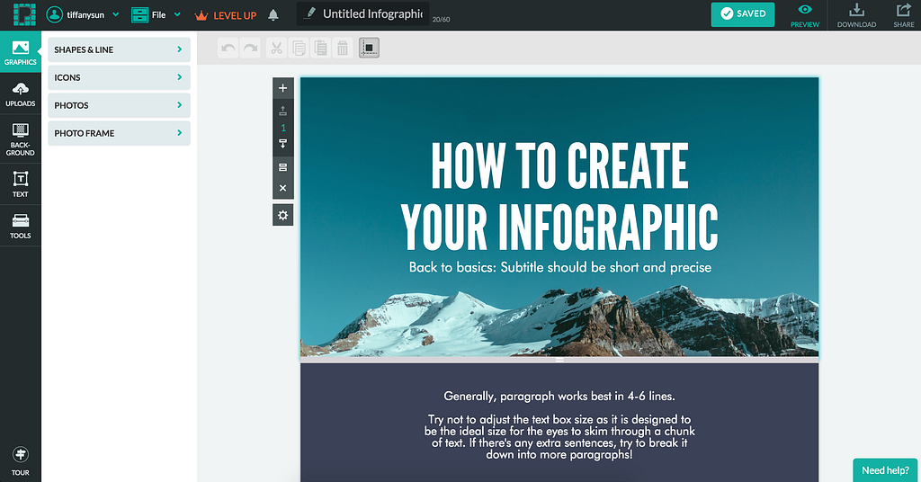
Task: Click the Need help? button
Action: point(885,470)
